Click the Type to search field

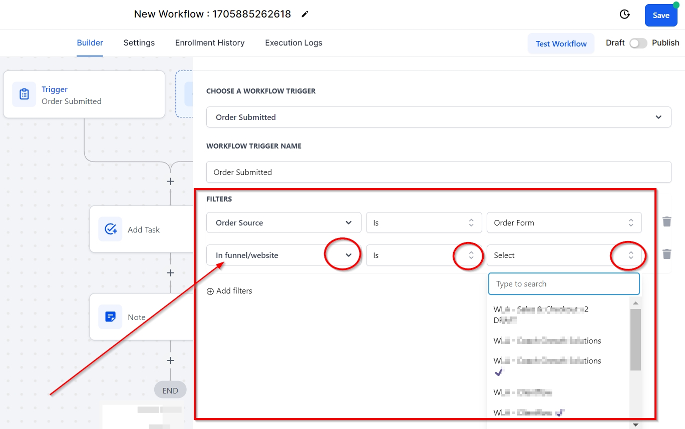tap(564, 284)
